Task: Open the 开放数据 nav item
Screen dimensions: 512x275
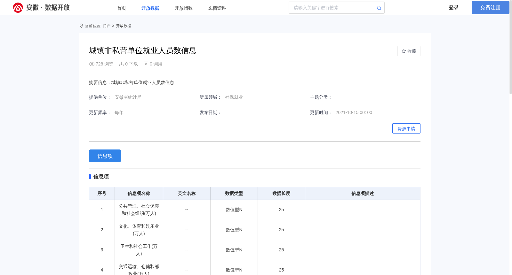Action: [x=150, y=8]
